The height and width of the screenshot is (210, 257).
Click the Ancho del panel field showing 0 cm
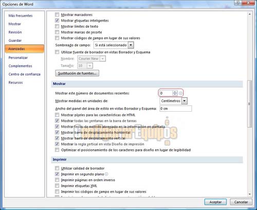pos(176,109)
